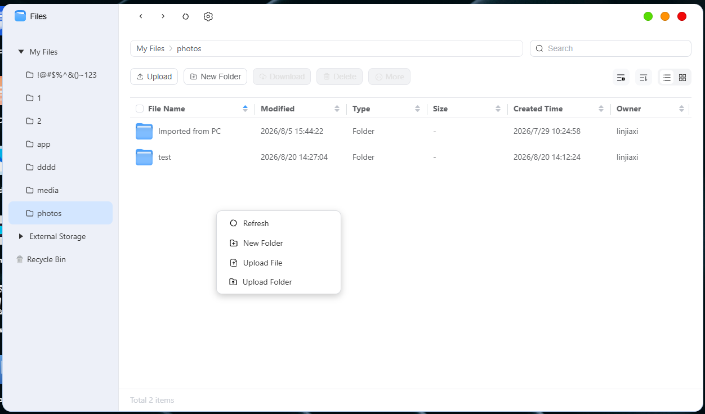Image resolution: width=705 pixels, height=414 pixels.
Task: Open the list display settings icon
Action: [621, 77]
